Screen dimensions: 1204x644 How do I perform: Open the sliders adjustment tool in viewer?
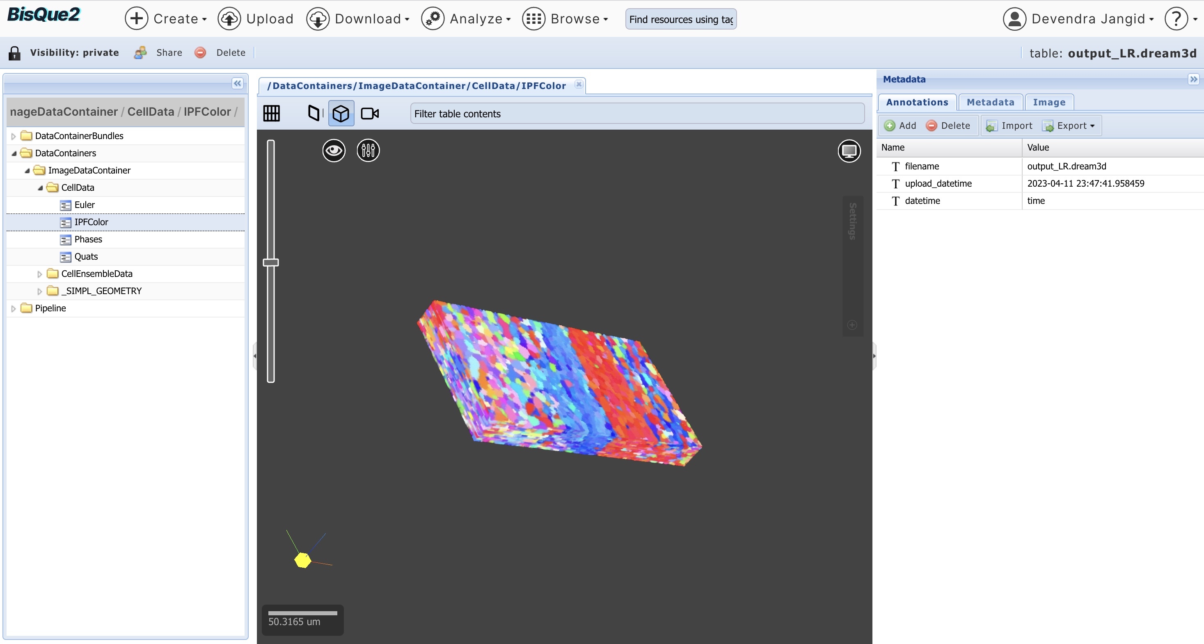368,151
